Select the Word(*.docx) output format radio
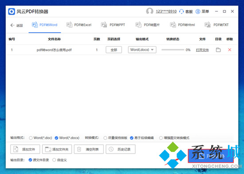 pos(56,138)
